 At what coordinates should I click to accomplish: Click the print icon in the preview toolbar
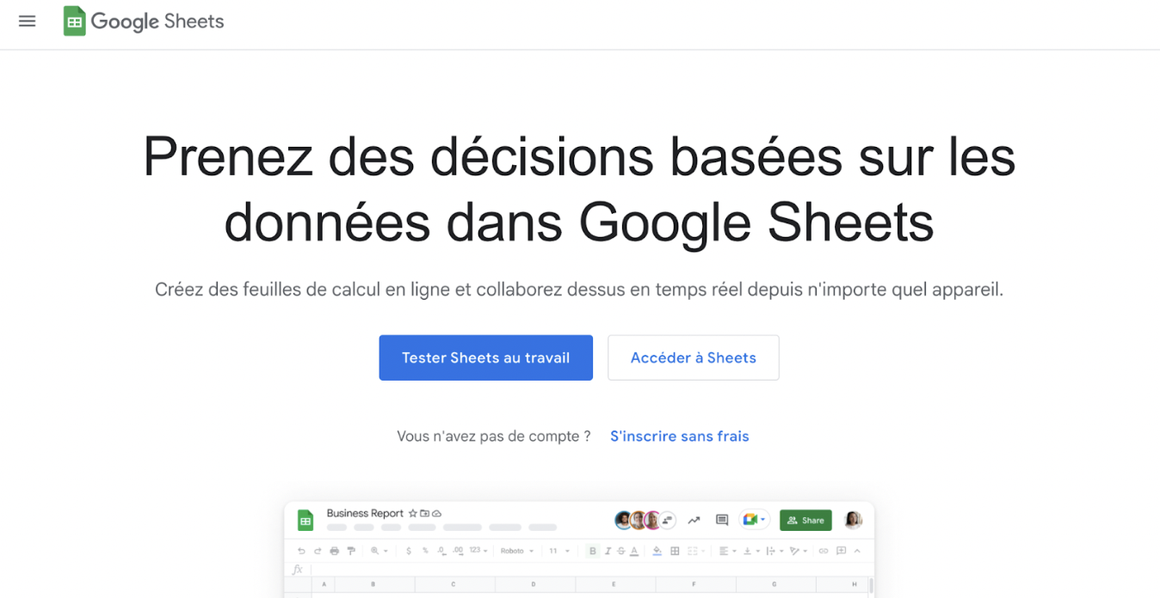(x=335, y=551)
